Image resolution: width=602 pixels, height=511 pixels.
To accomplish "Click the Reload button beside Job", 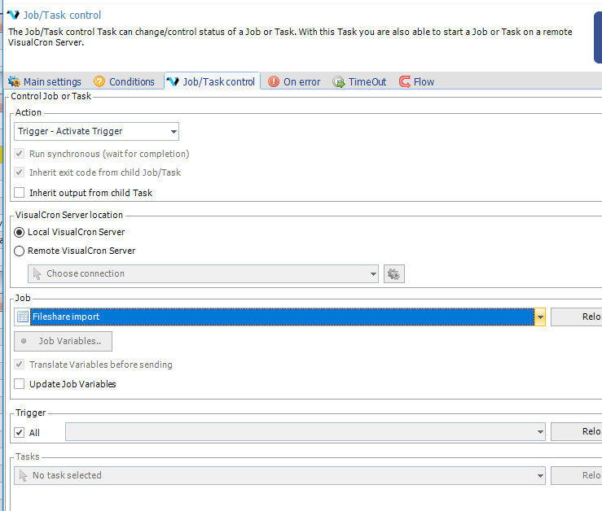I will coord(576,317).
